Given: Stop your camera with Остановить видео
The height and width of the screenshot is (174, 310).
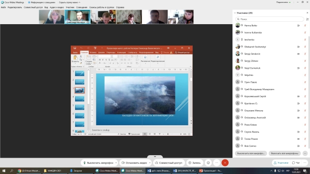Looking at the screenshot, I should (x=134, y=163).
